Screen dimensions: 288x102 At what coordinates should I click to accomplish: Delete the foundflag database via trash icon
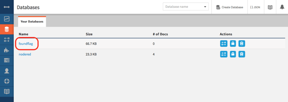(242, 44)
